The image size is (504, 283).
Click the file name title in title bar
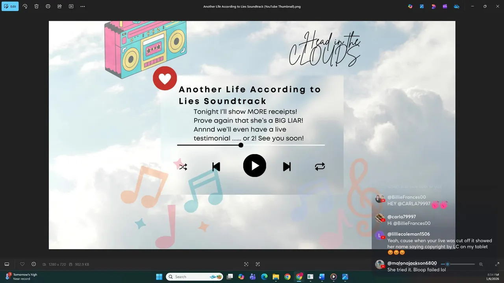pyautogui.click(x=252, y=6)
